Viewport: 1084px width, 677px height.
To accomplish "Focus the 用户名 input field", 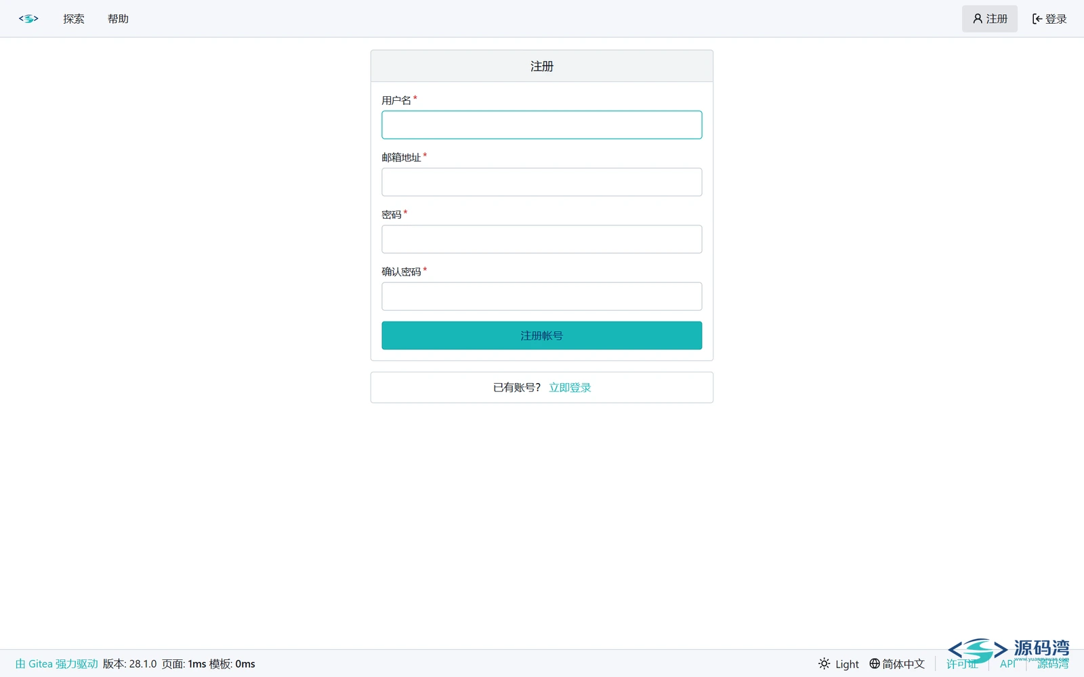I will tap(542, 125).
